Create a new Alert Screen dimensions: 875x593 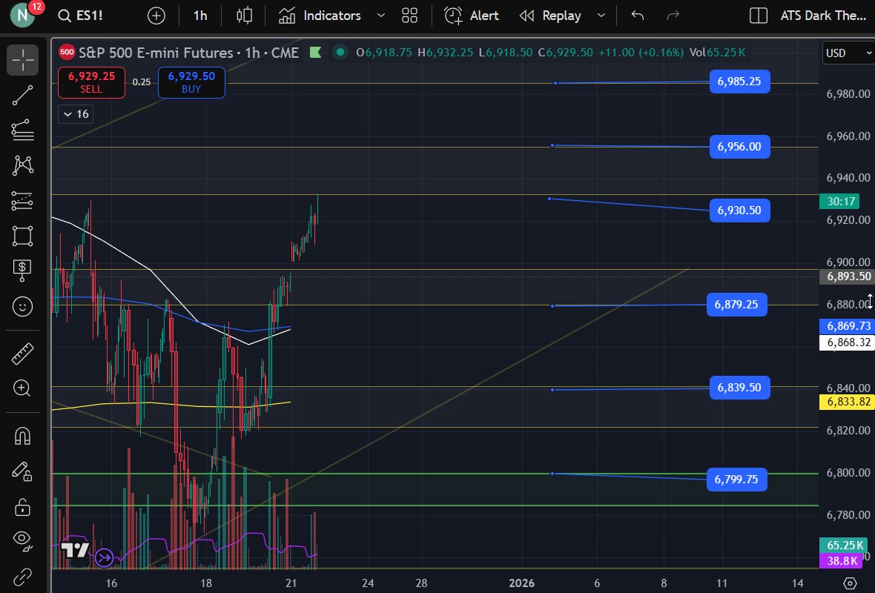(472, 16)
